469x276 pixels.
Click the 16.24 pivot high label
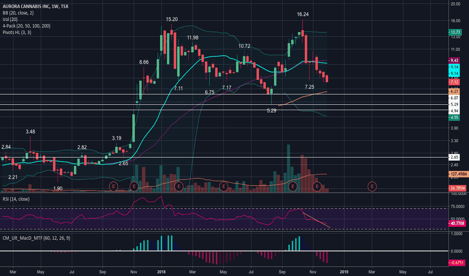coord(303,15)
